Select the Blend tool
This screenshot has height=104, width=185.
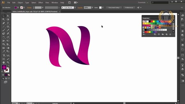[x=8, y=51]
